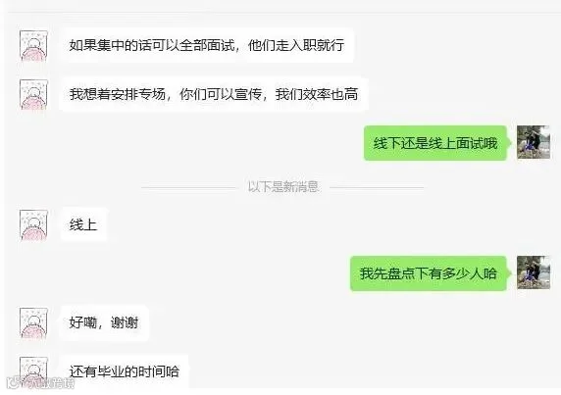Click the '还有毕业的时间哈' message bubble
The width and height of the screenshot is (561, 395).
pyautogui.click(x=125, y=371)
